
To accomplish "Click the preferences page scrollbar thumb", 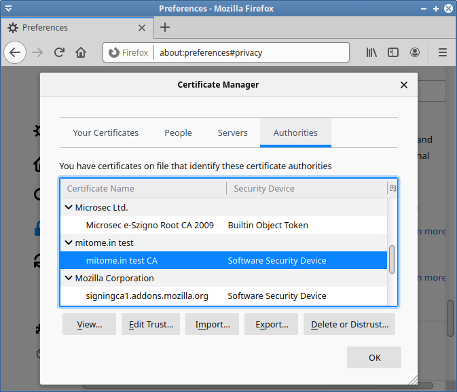I will pos(451,318).
